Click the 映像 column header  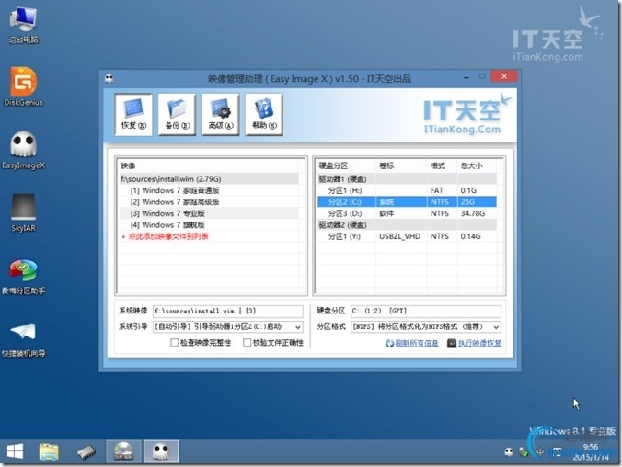click(209, 166)
